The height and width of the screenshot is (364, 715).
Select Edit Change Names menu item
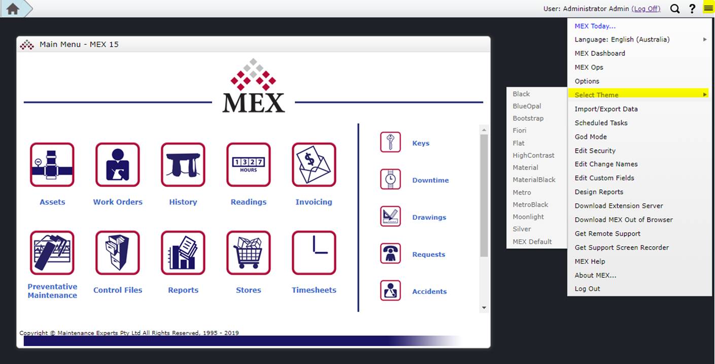[639, 164]
